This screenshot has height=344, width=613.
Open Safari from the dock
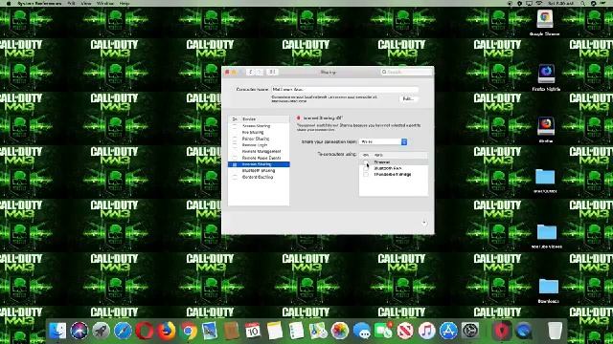coord(123,331)
